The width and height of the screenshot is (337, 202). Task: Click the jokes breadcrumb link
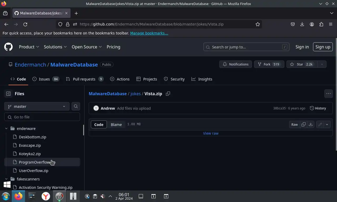[136, 94]
